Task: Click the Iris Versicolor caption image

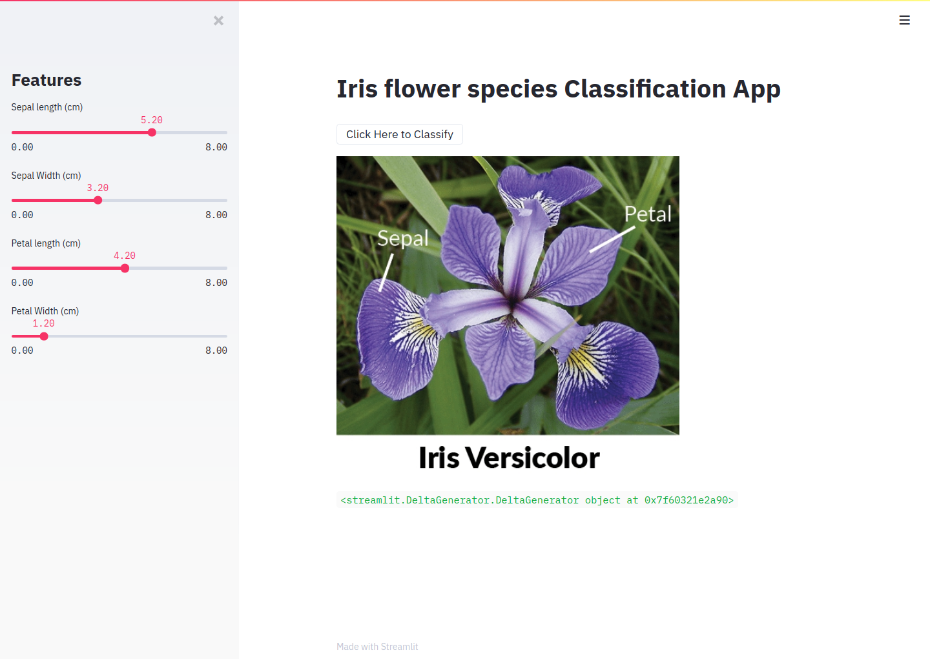Action: pos(509,458)
